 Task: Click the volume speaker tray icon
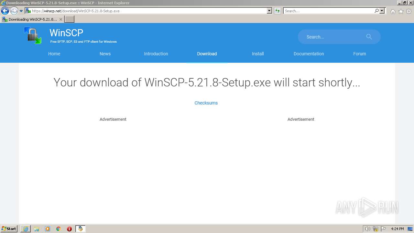[367, 229]
